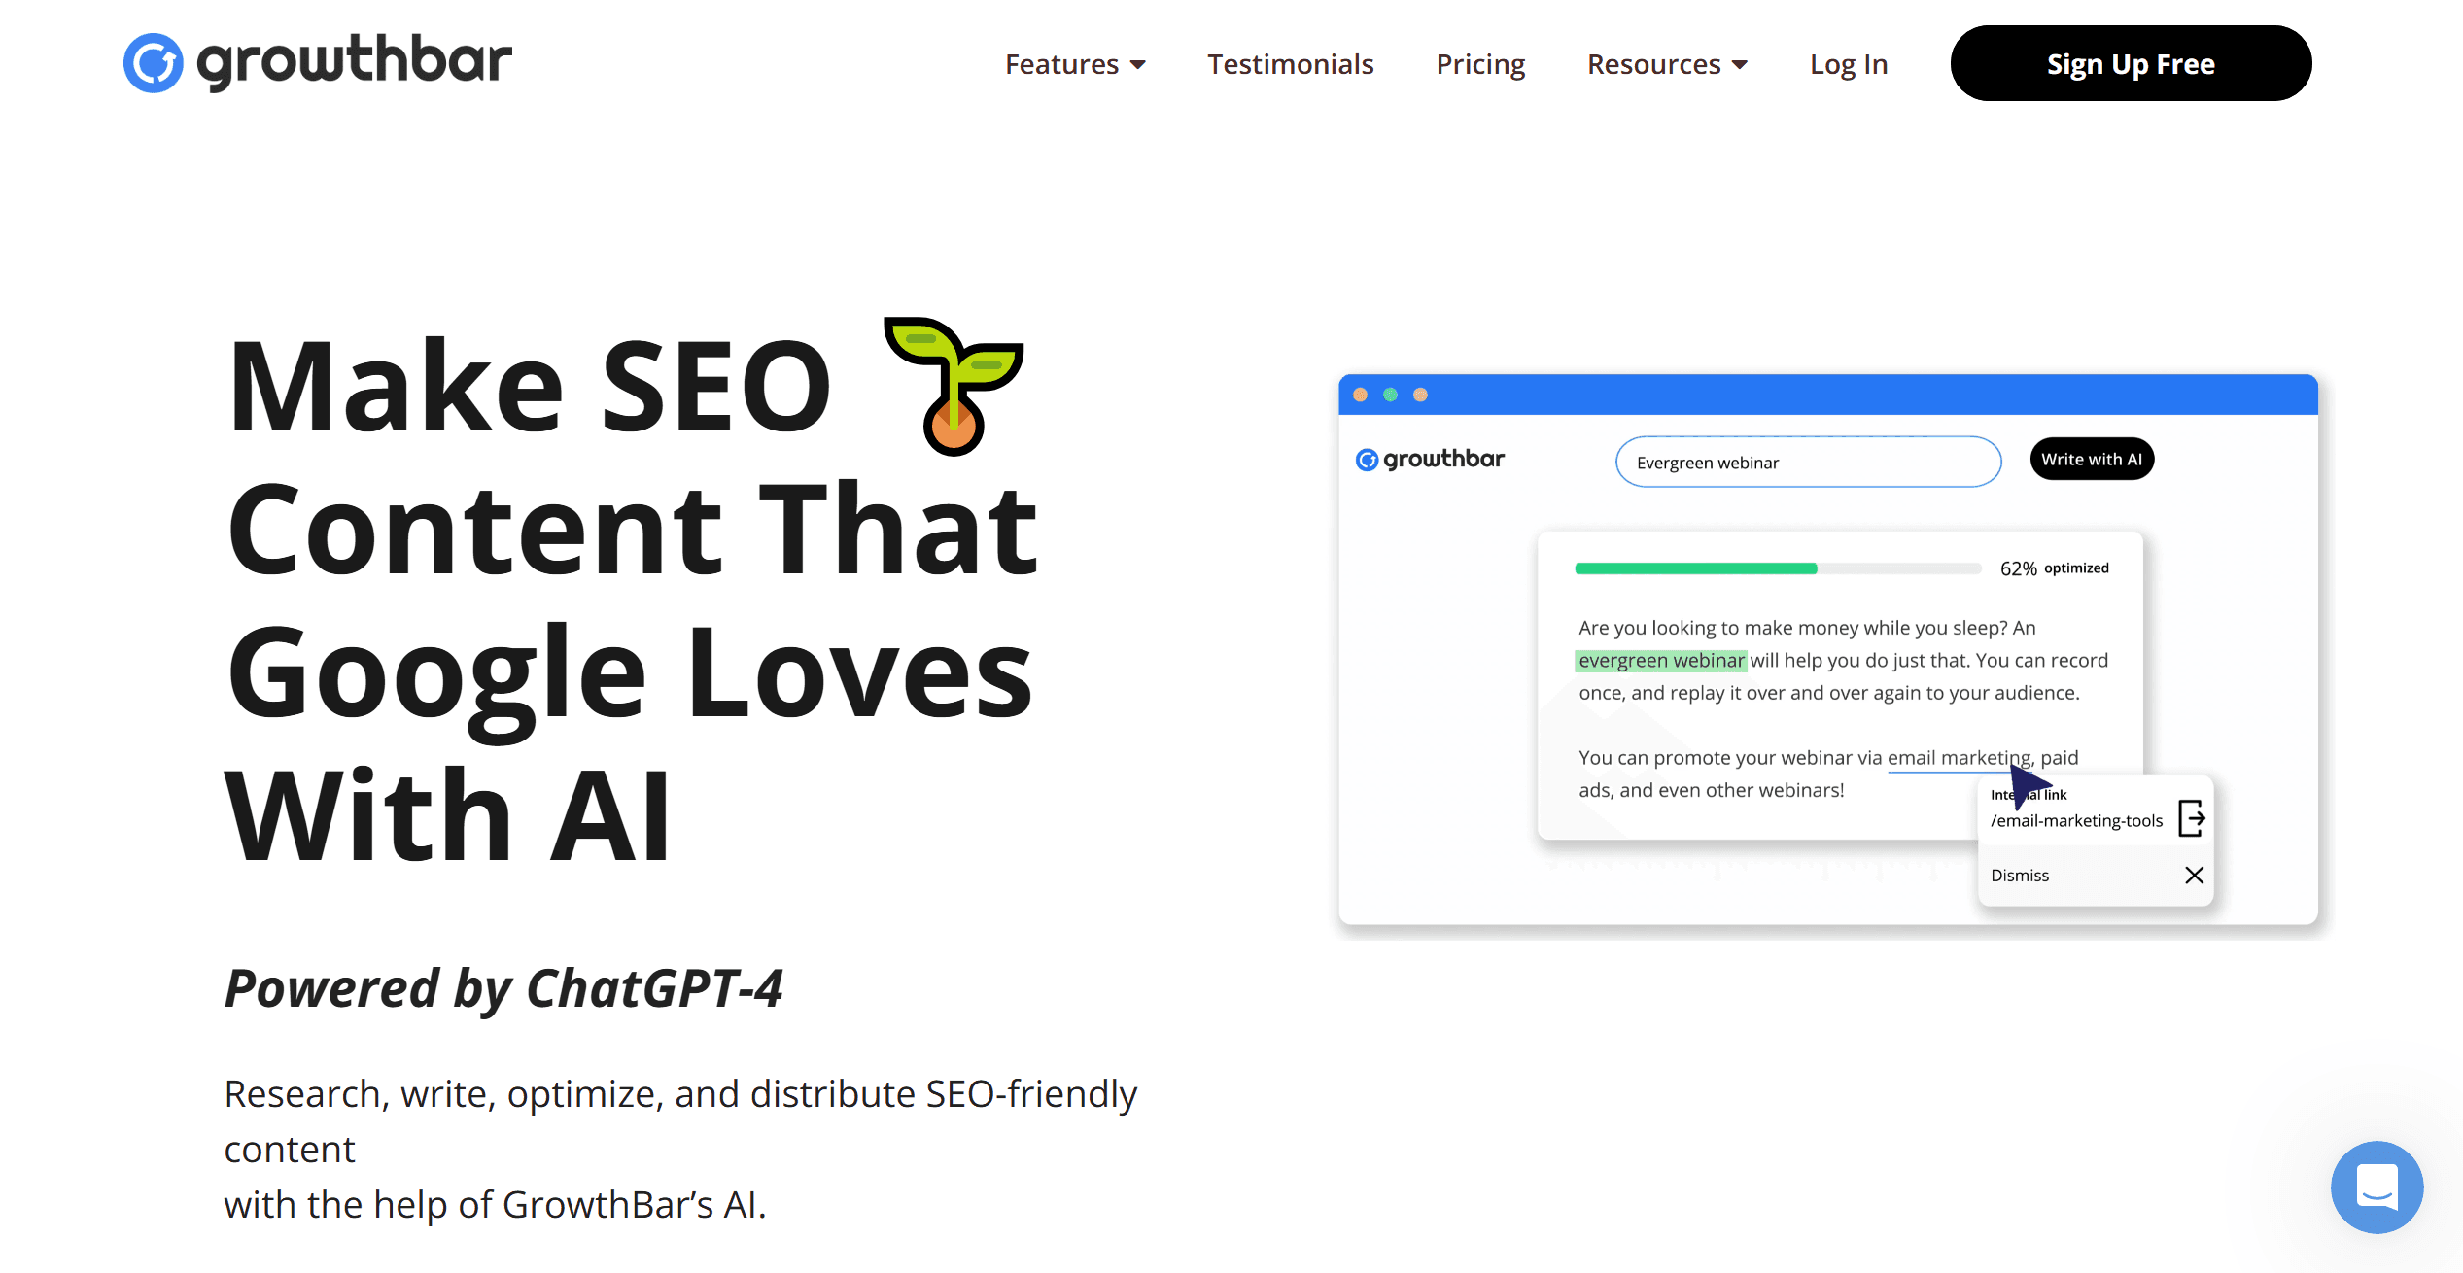Screen dimensions: 2463x1273
Task: Click the Evergreen webinar input field
Action: 1808,463
